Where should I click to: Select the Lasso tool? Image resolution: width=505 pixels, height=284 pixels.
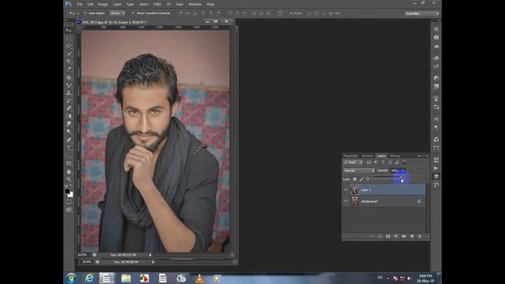point(69,46)
